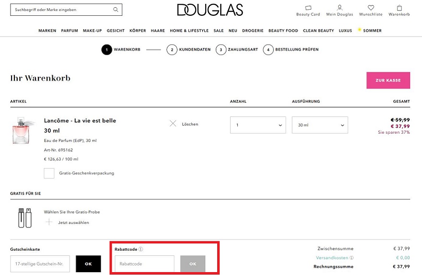Click the grey Rabattcode OK button
Screen dimensions: 422x275
point(193,264)
